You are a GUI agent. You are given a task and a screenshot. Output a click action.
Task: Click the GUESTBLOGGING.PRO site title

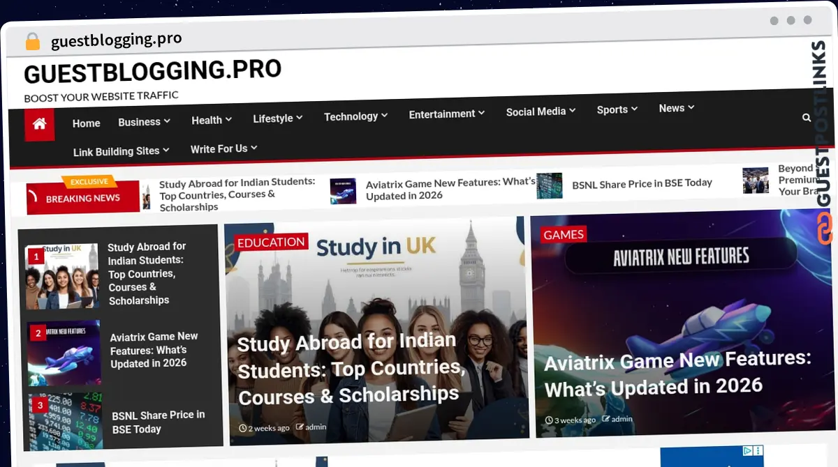(x=153, y=72)
